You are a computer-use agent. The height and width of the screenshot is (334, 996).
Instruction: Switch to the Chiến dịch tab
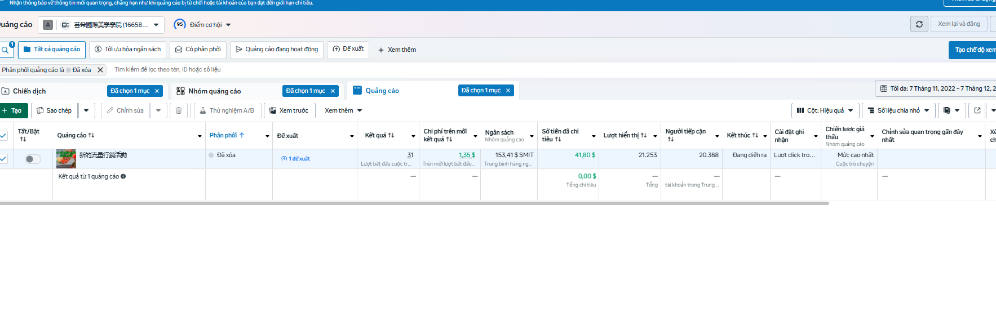click(29, 91)
